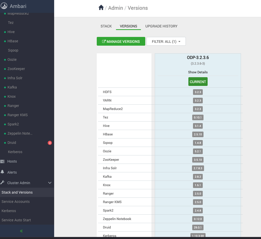Select the Versions tab
This screenshot has width=261, height=239.
click(x=128, y=26)
